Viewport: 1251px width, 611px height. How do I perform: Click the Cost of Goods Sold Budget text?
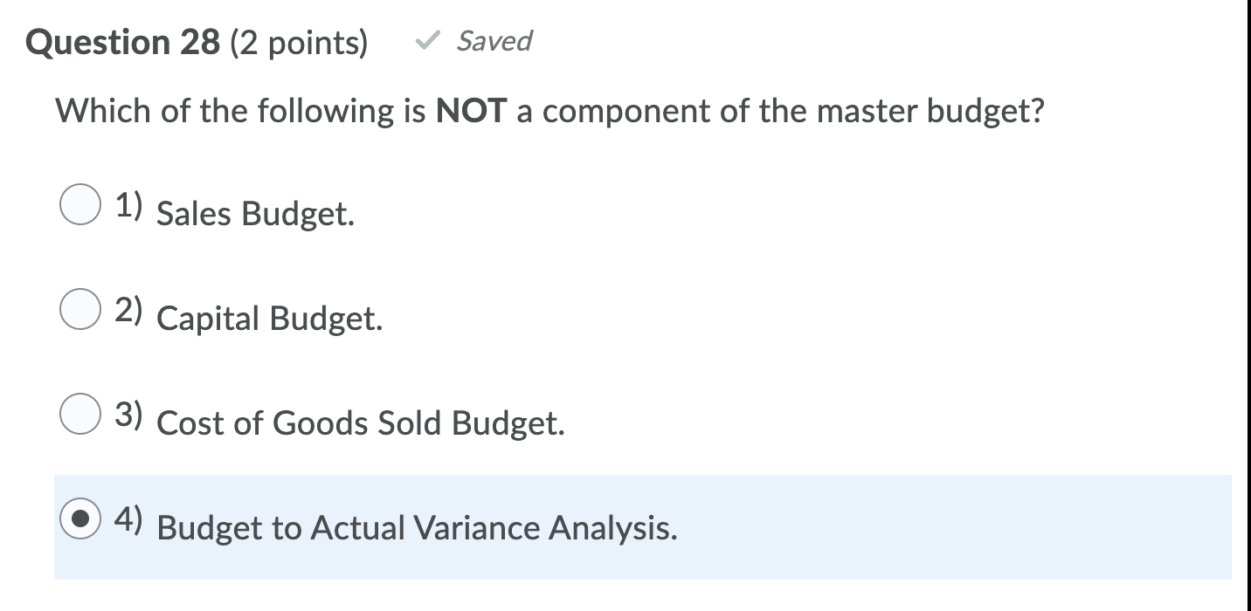click(360, 423)
